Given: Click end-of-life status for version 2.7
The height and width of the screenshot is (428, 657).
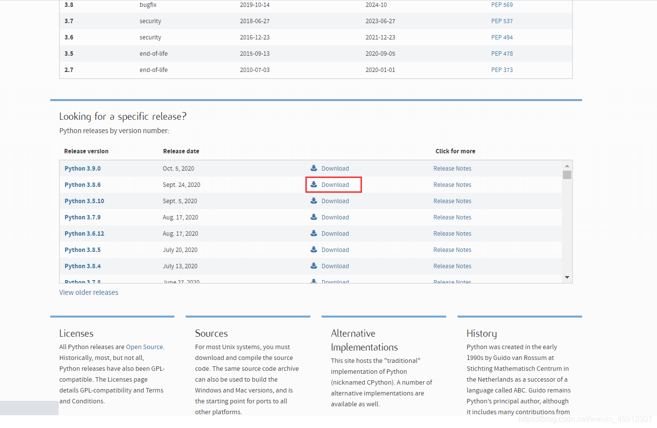Looking at the screenshot, I should pyautogui.click(x=153, y=70).
